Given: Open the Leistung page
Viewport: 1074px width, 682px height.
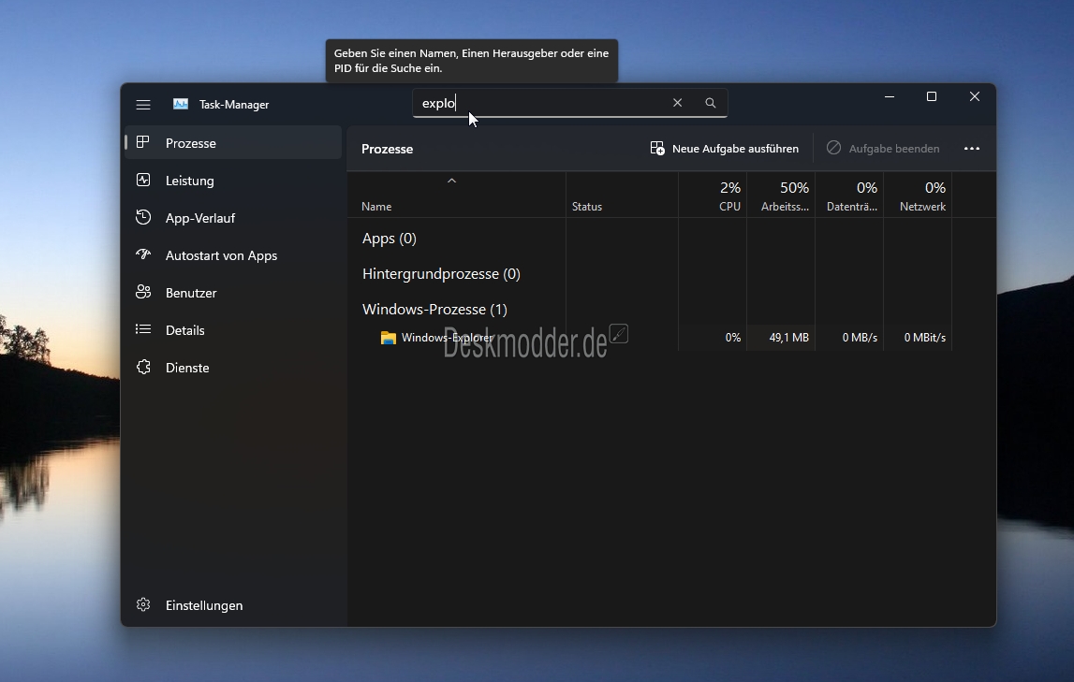Looking at the screenshot, I should [x=233, y=181].
